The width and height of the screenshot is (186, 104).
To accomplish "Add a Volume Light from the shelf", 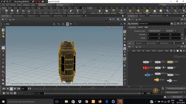I will click(130, 12).
